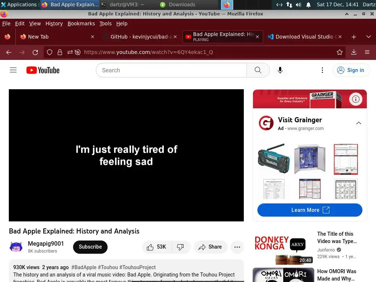Open the YouTube guide hamburger menu
Viewport: 376px width, 282px height.
13,70
